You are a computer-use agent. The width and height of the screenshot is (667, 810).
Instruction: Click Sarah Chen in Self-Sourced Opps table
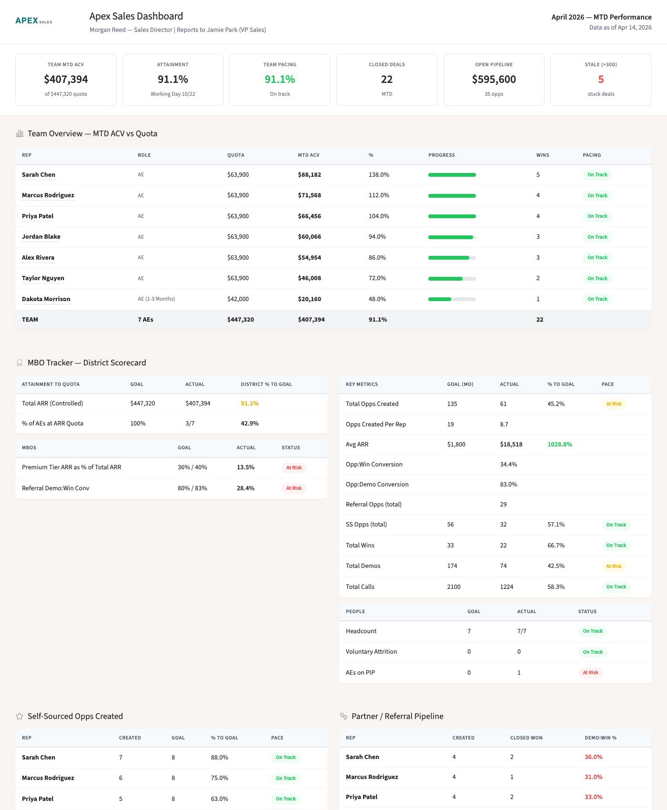pos(39,758)
